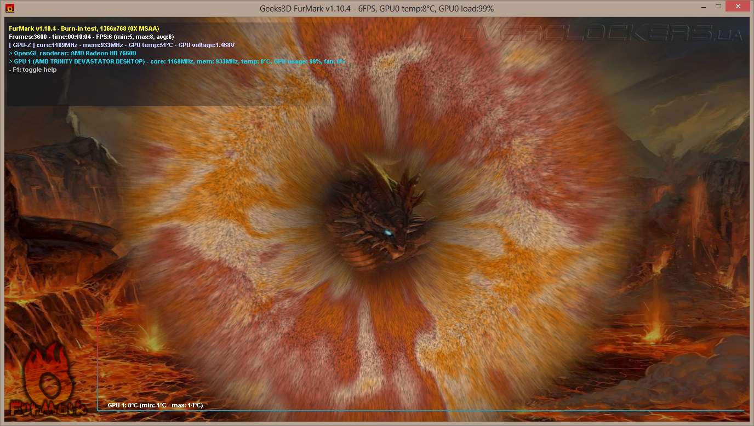Image resolution: width=754 pixels, height=426 pixels.
Task: Minimize the FurMark window
Action: pos(704,7)
